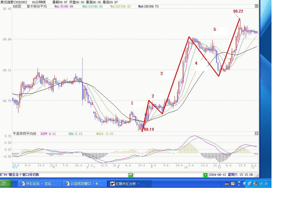The image size is (286, 214).
Task: Click the 算术移动平均 indicator label
Action: [x=37, y=6]
